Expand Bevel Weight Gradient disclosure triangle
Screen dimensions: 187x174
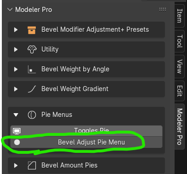pos(16,89)
